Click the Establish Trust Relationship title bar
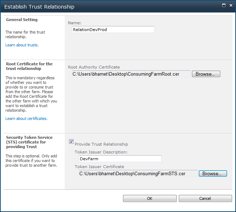 (107, 6)
